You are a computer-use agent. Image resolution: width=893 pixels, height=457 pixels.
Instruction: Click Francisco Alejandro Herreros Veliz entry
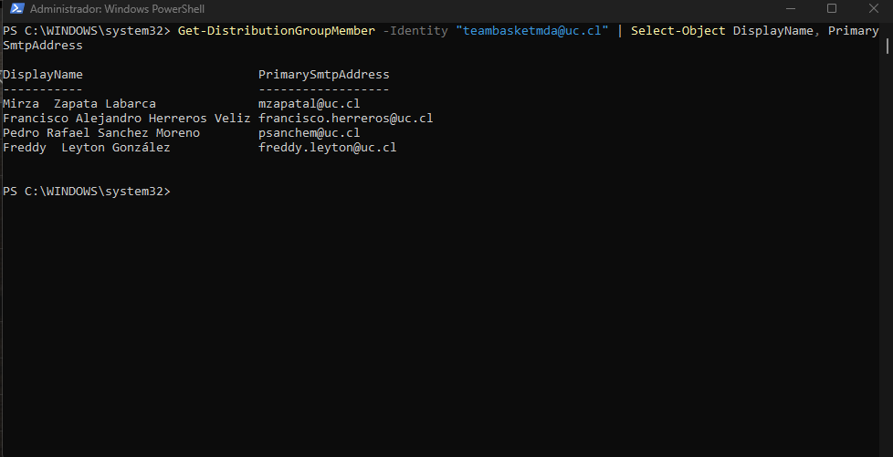[126, 119]
